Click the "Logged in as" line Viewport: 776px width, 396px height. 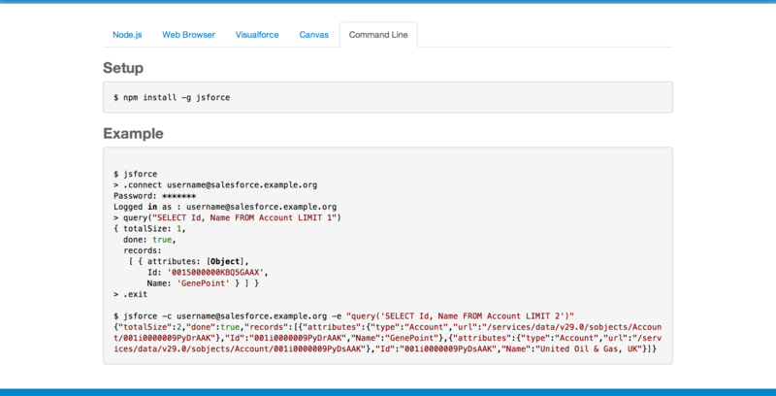tap(225, 207)
